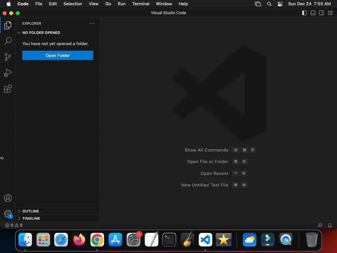Launch Safari from the dock
This screenshot has height=253, width=337.
[x=61, y=240]
